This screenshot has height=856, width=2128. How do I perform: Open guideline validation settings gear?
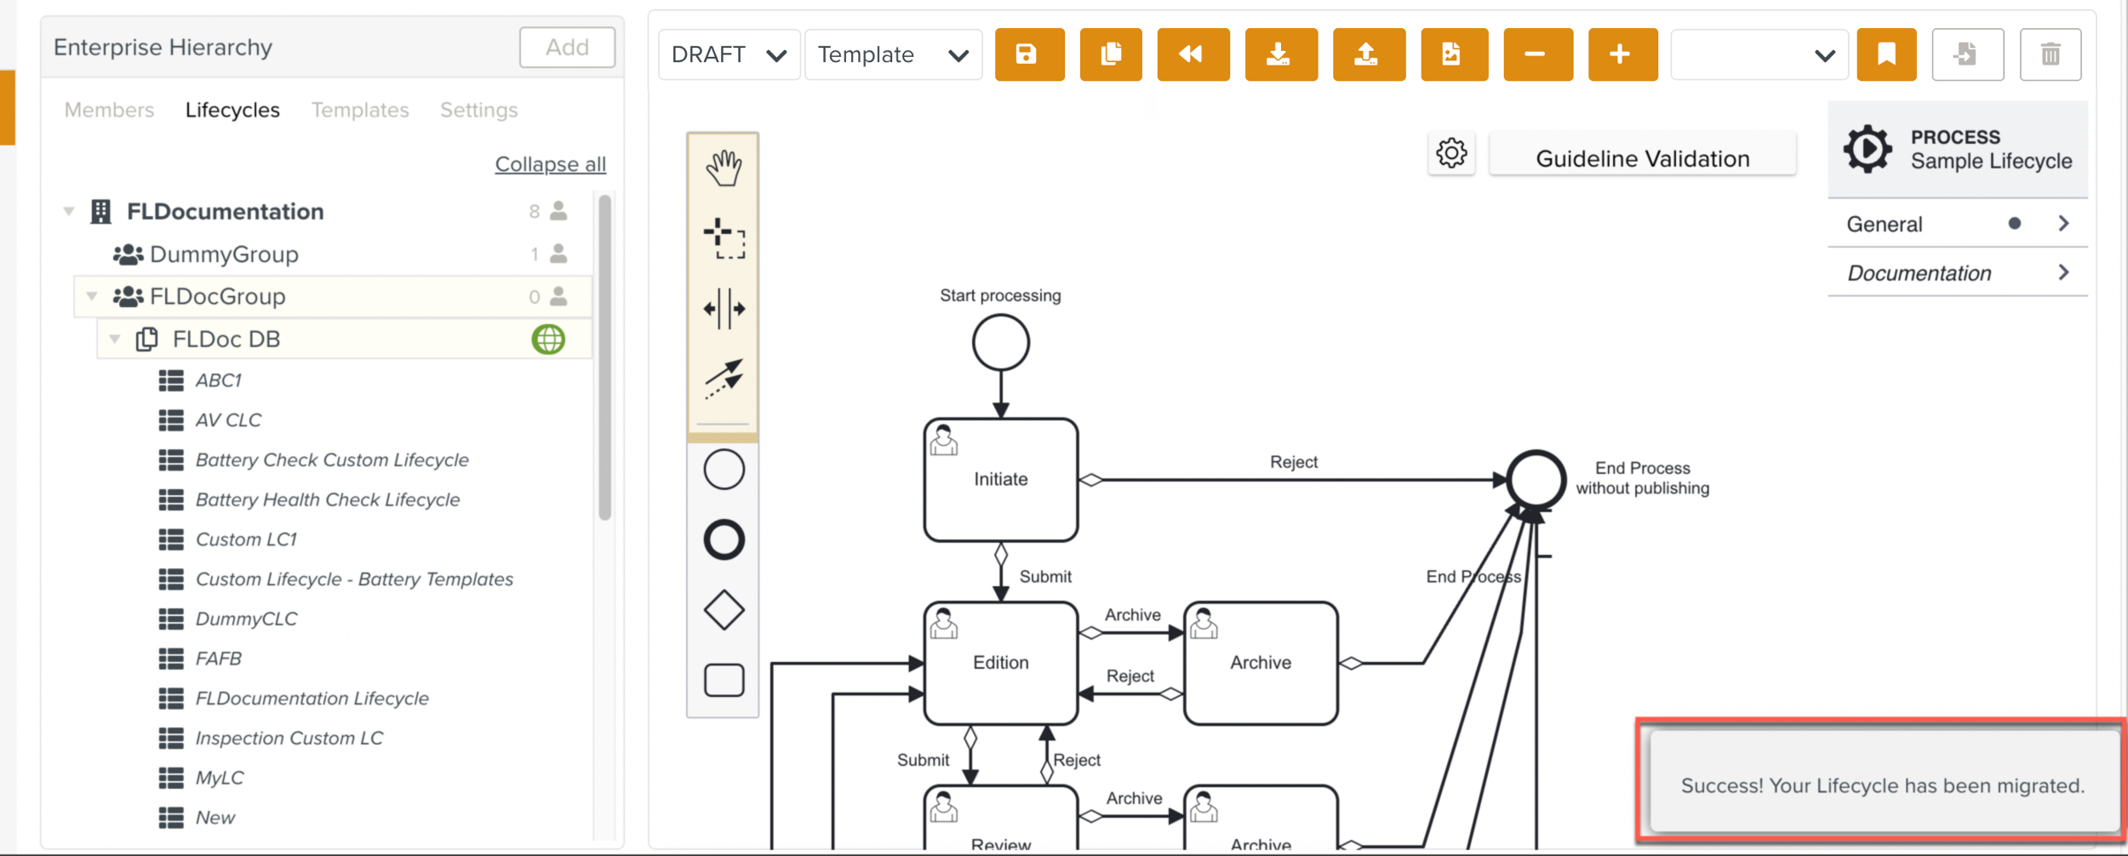(x=1451, y=154)
